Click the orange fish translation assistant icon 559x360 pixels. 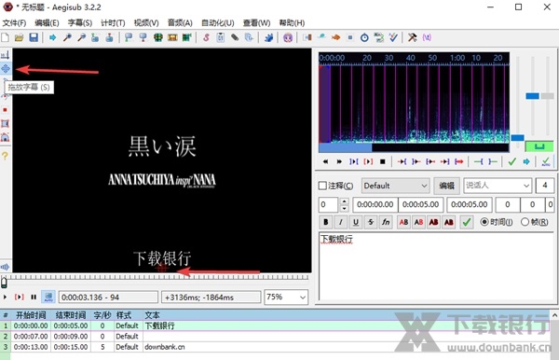coord(335,37)
